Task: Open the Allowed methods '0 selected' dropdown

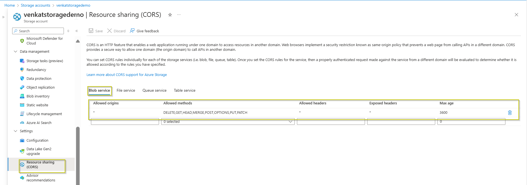Action: (x=228, y=121)
